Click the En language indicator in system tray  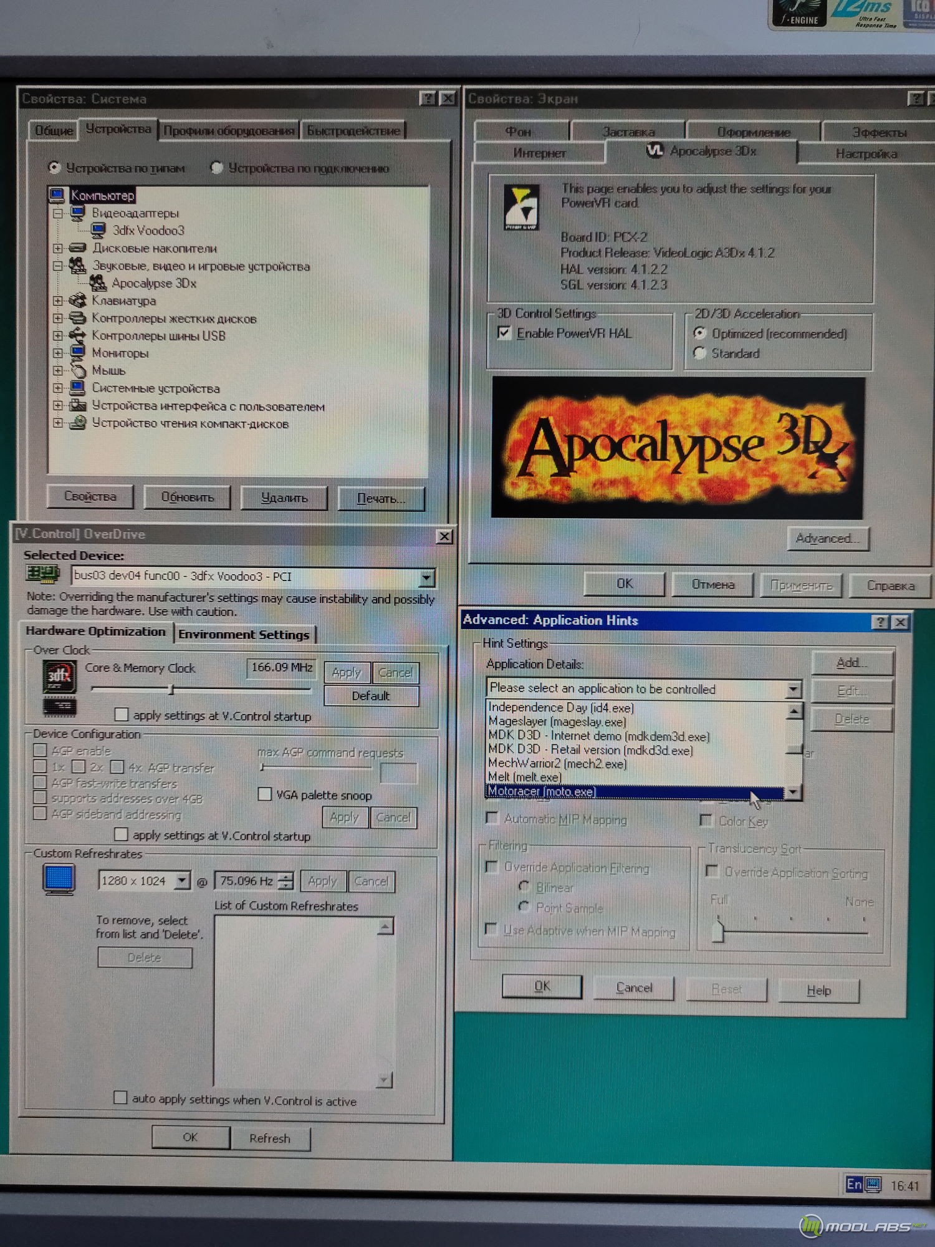pos(854,1184)
